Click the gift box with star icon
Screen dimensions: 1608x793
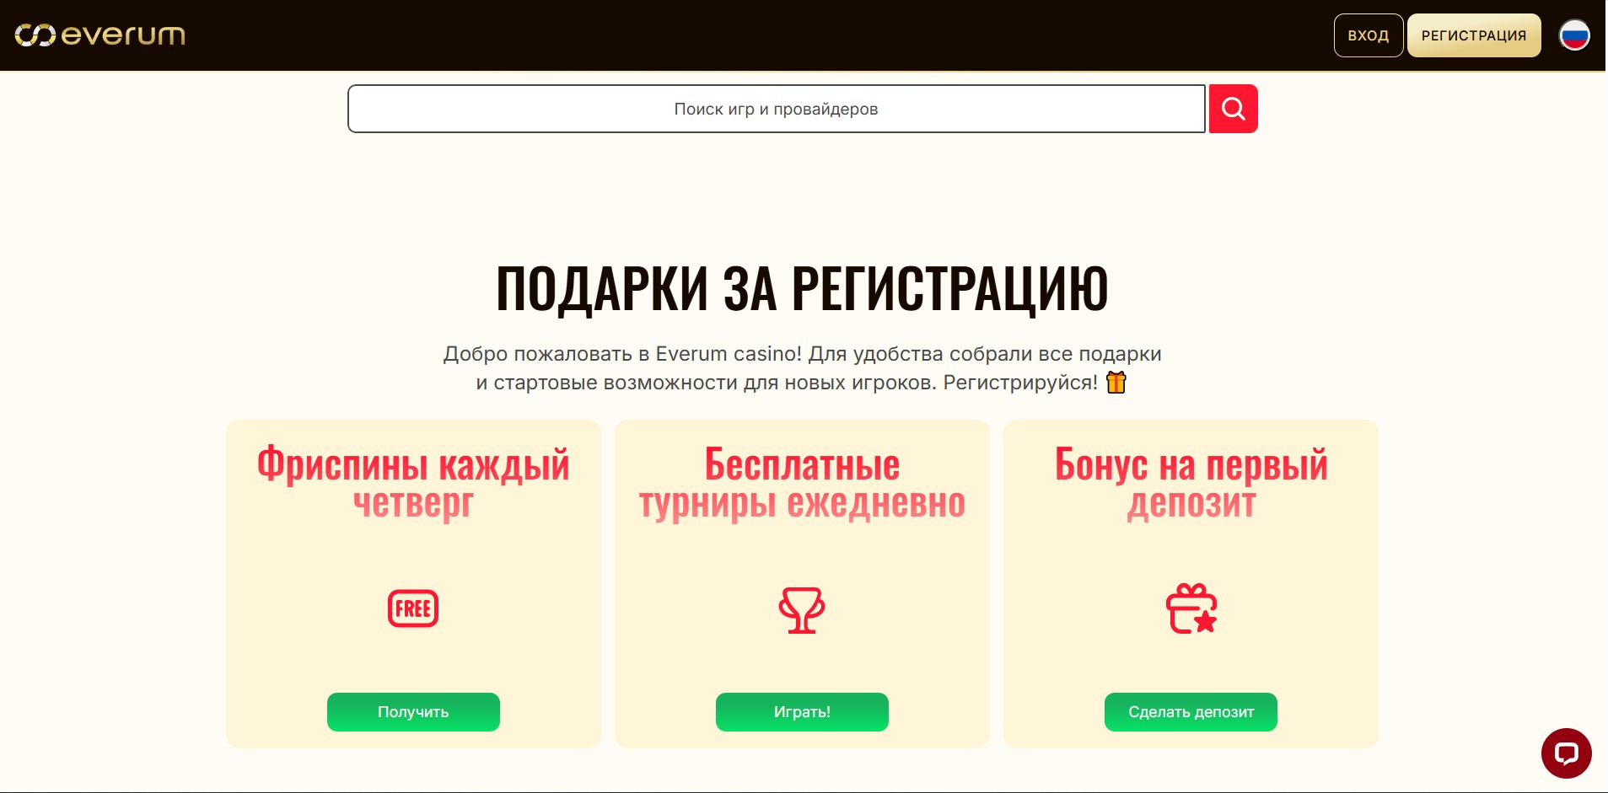pos(1191,608)
